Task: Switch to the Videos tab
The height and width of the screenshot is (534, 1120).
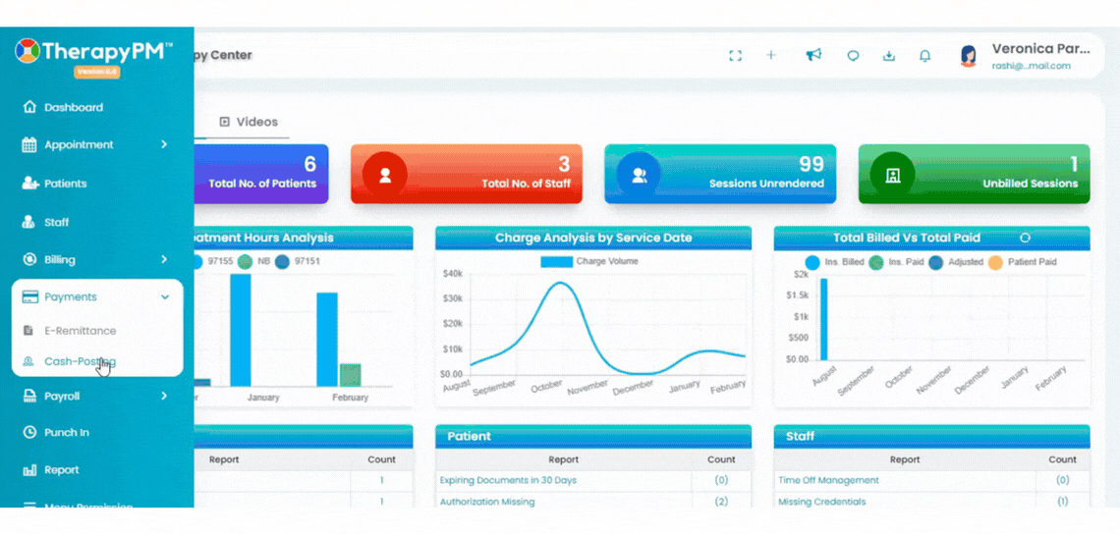Action: coord(249,122)
